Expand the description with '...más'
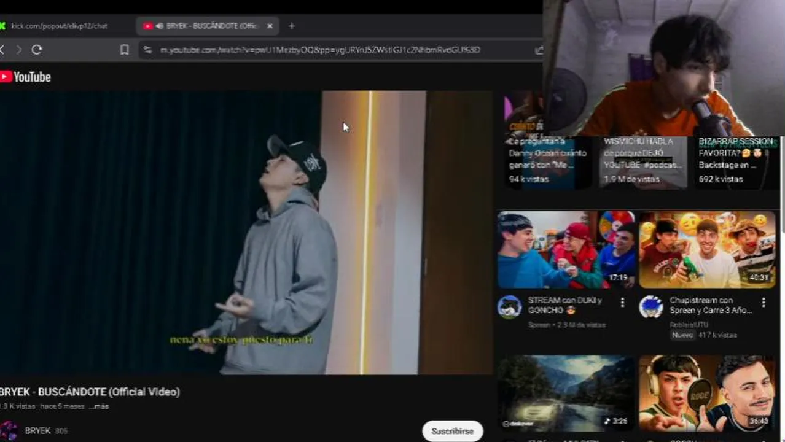 coord(99,406)
